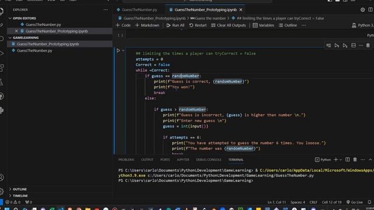Run the current notebook cell

coord(118,51)
